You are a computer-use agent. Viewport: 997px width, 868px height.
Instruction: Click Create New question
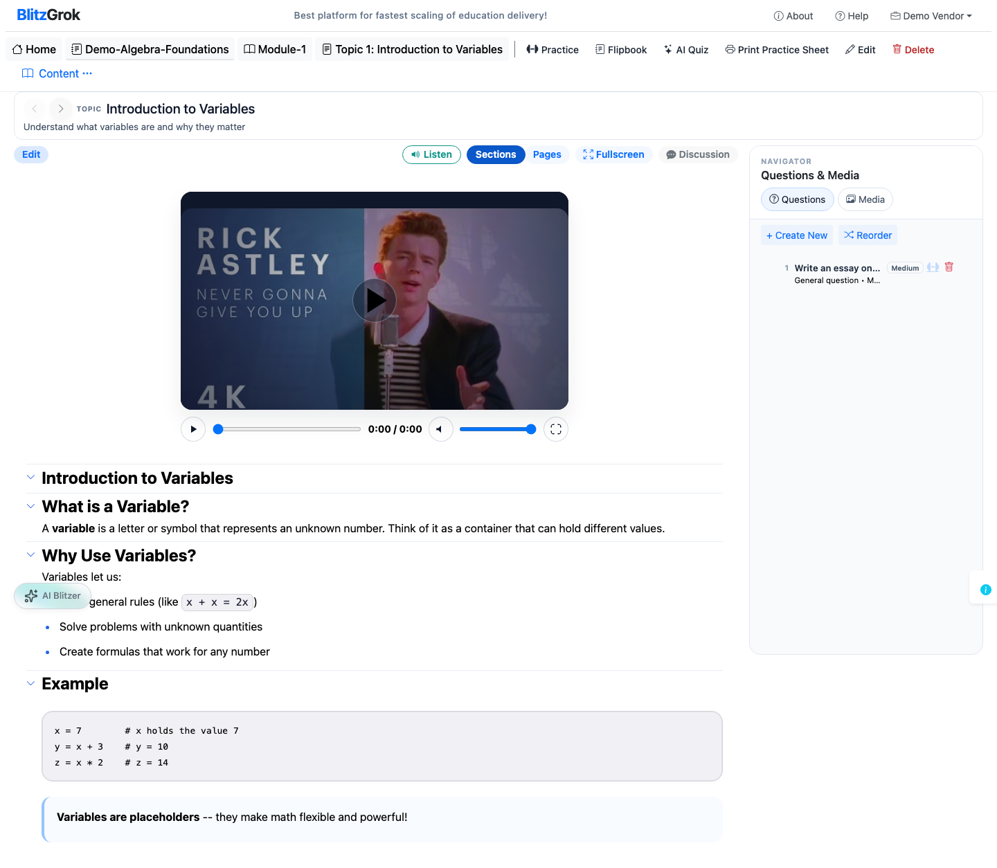[797, 235]
